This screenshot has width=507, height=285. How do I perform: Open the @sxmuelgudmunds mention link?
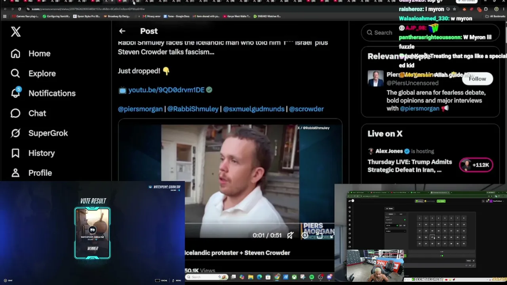coord(253,109)
